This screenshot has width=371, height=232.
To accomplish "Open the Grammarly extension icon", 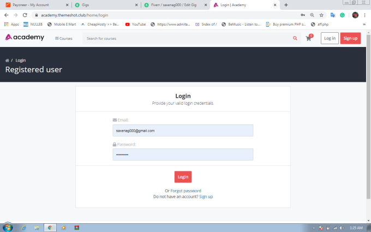I will coord(342,15).
